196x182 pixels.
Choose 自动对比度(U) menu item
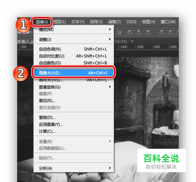74,56
